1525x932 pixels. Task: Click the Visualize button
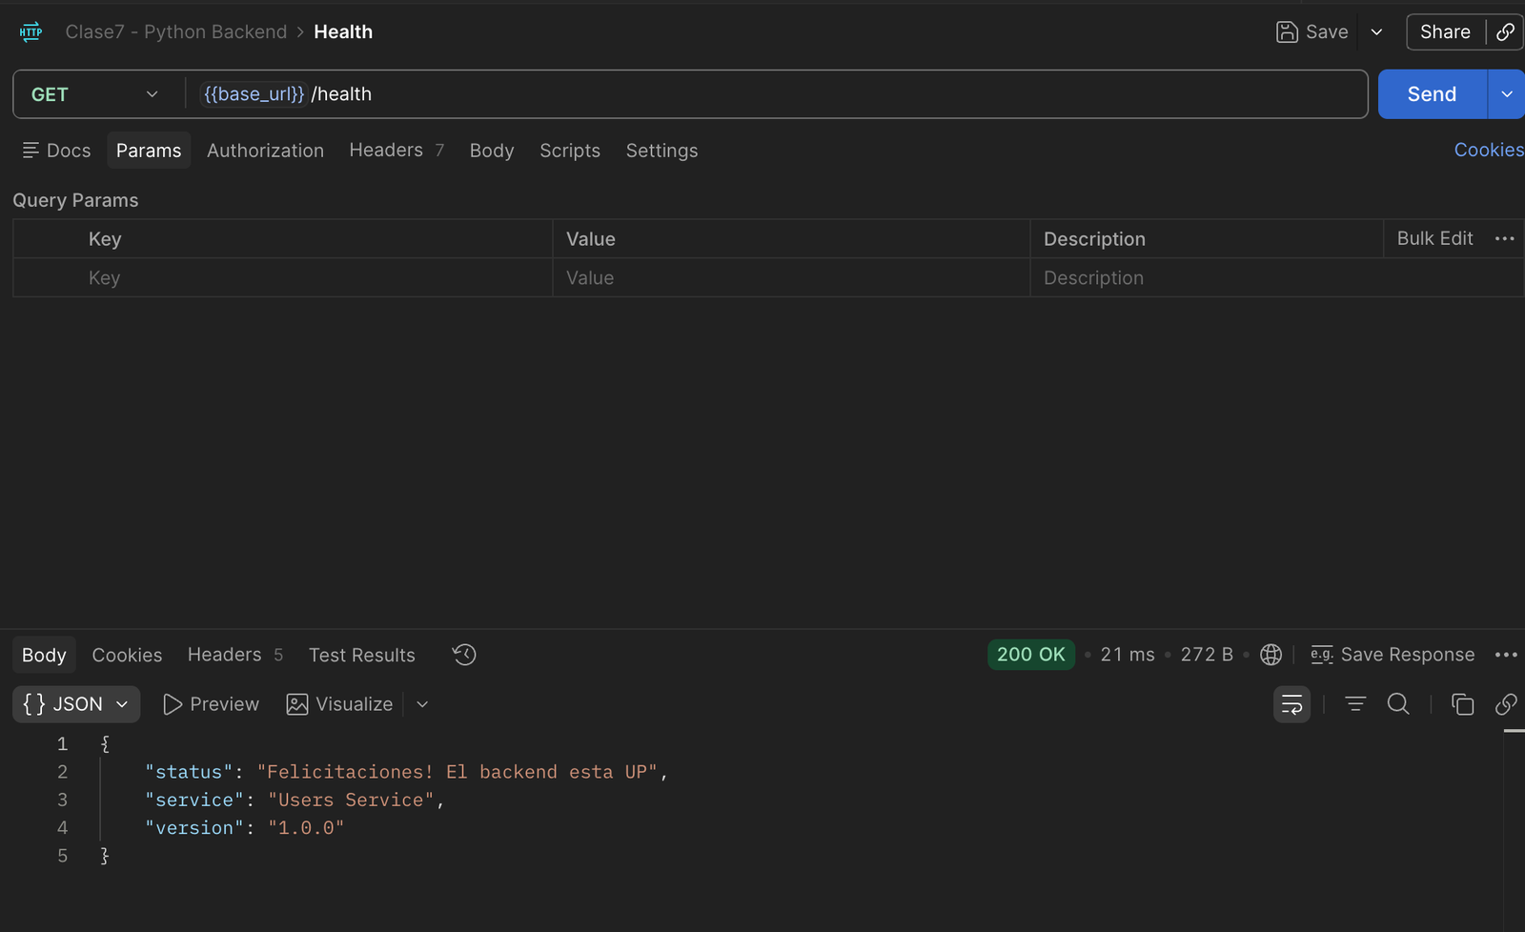[x=340, y=704]
